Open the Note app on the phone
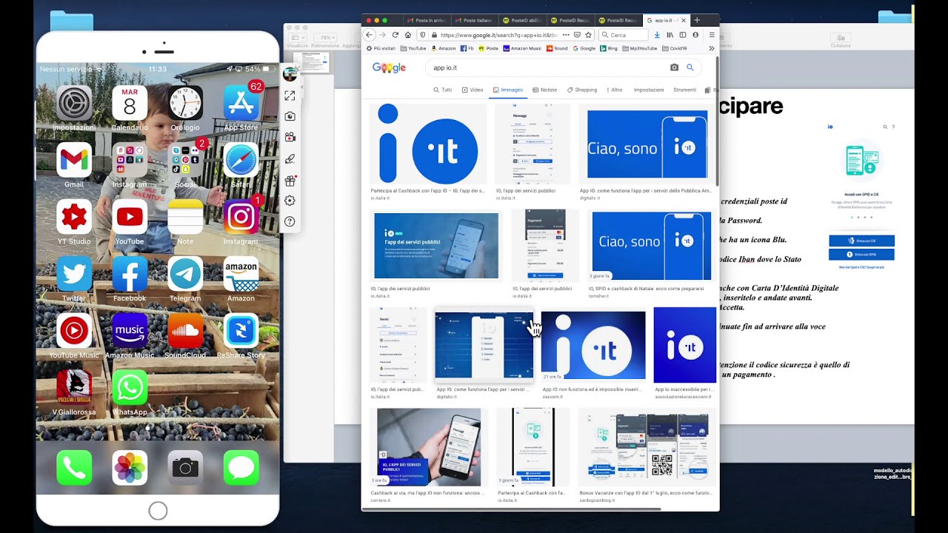Image resolution: width=948 pixels, height=533 pixels. (x=185, y=216)
